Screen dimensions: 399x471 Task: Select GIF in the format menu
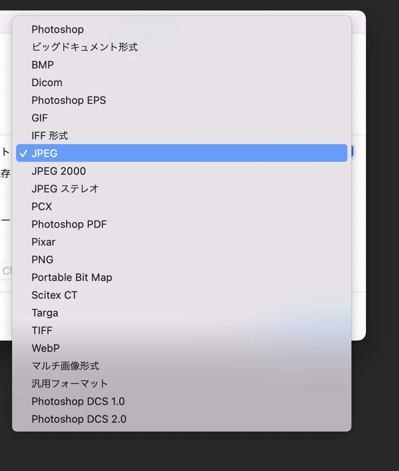[182, 118]
